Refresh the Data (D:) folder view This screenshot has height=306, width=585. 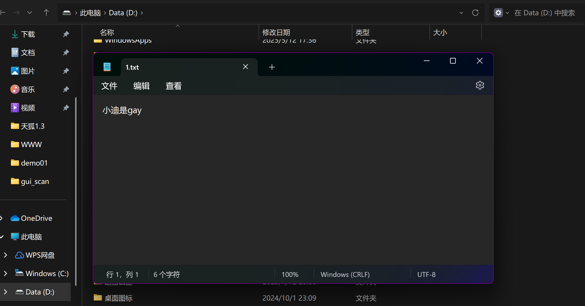point(475,13)
